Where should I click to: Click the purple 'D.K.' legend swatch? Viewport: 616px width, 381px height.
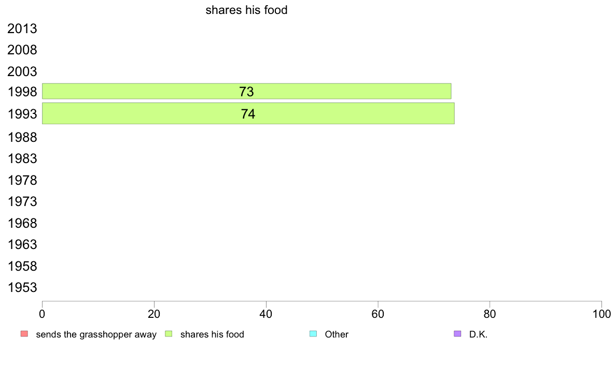coord(457,334)
